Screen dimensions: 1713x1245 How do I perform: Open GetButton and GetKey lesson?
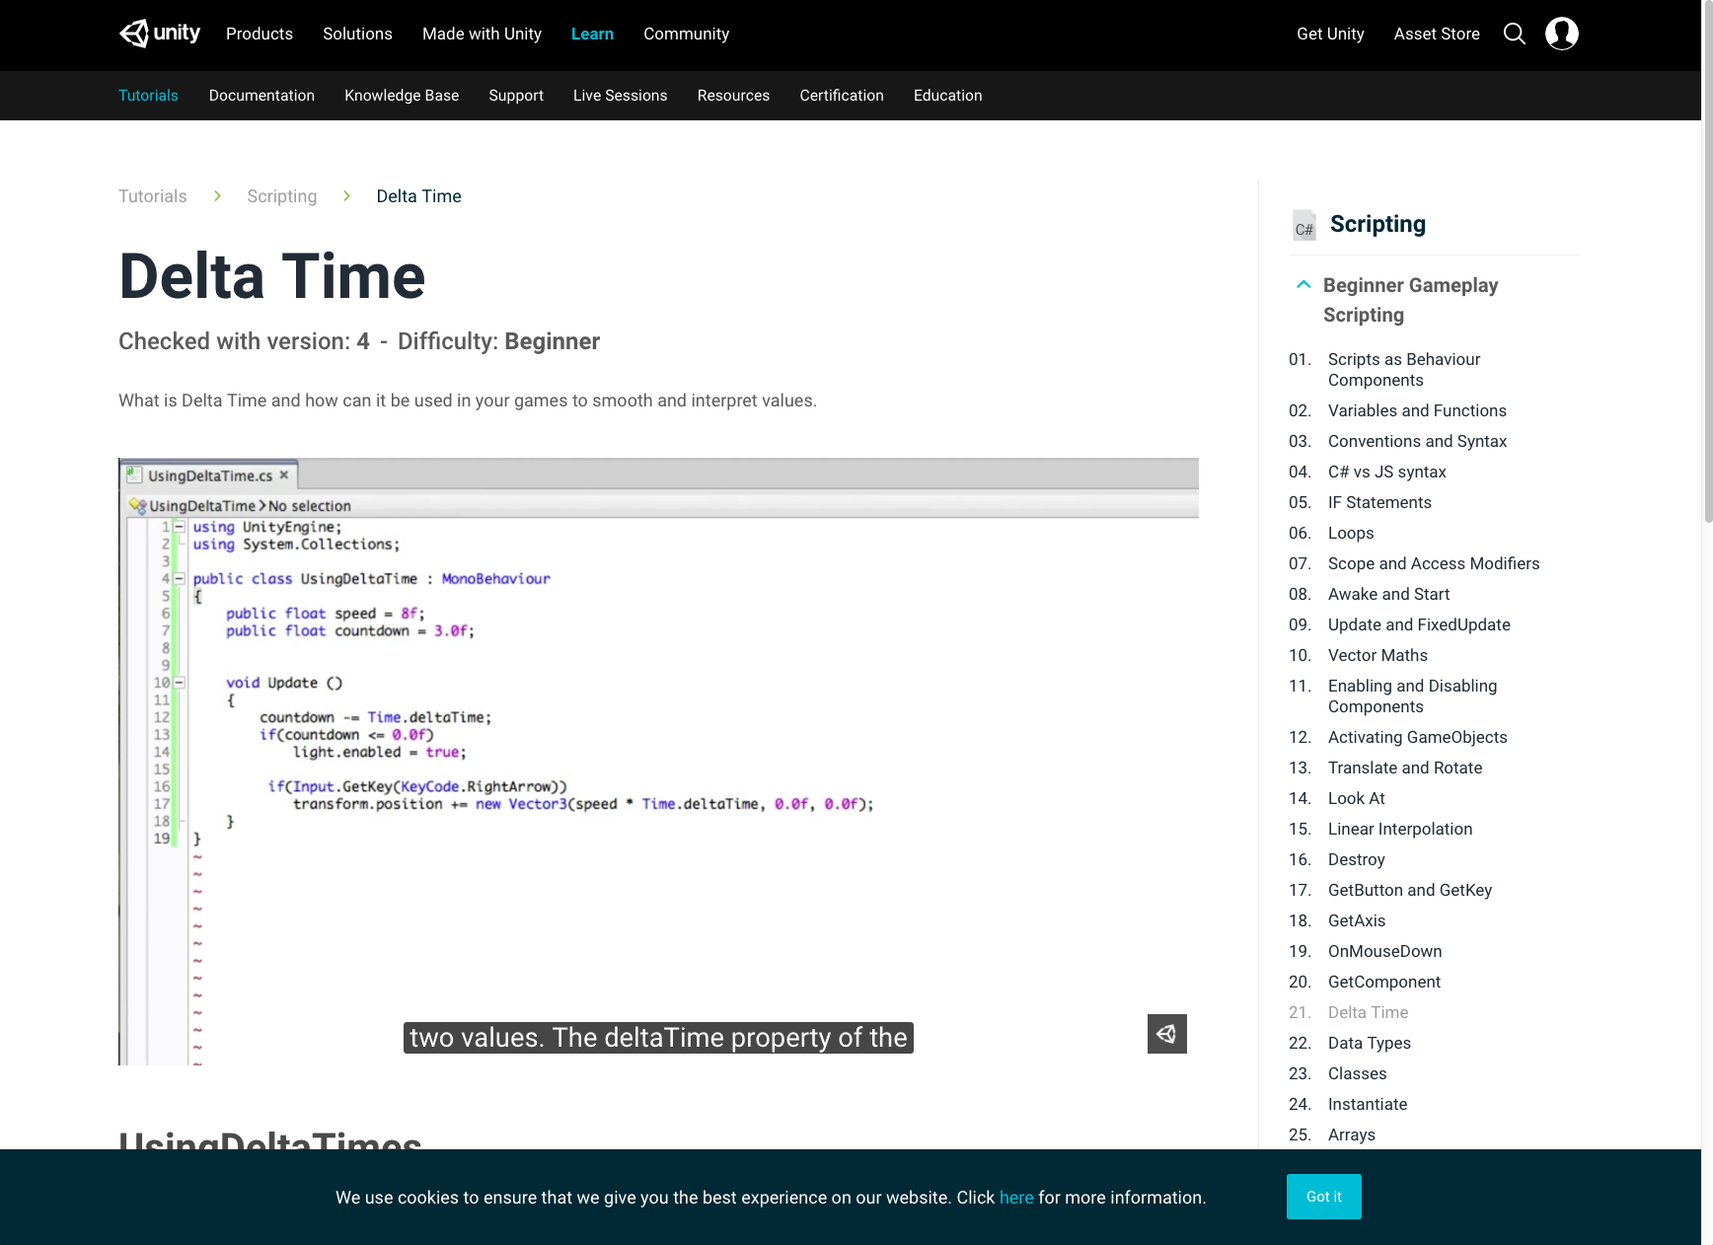point(1410,890)
